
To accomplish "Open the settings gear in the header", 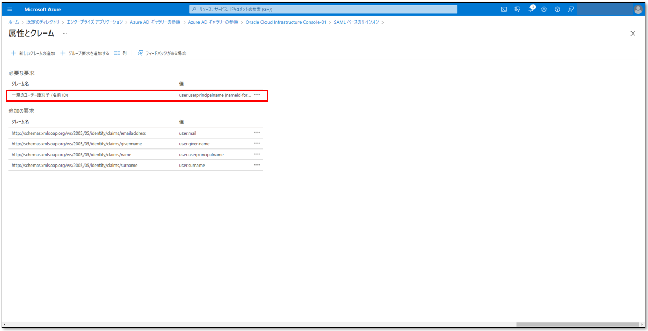I will (544, 9).
